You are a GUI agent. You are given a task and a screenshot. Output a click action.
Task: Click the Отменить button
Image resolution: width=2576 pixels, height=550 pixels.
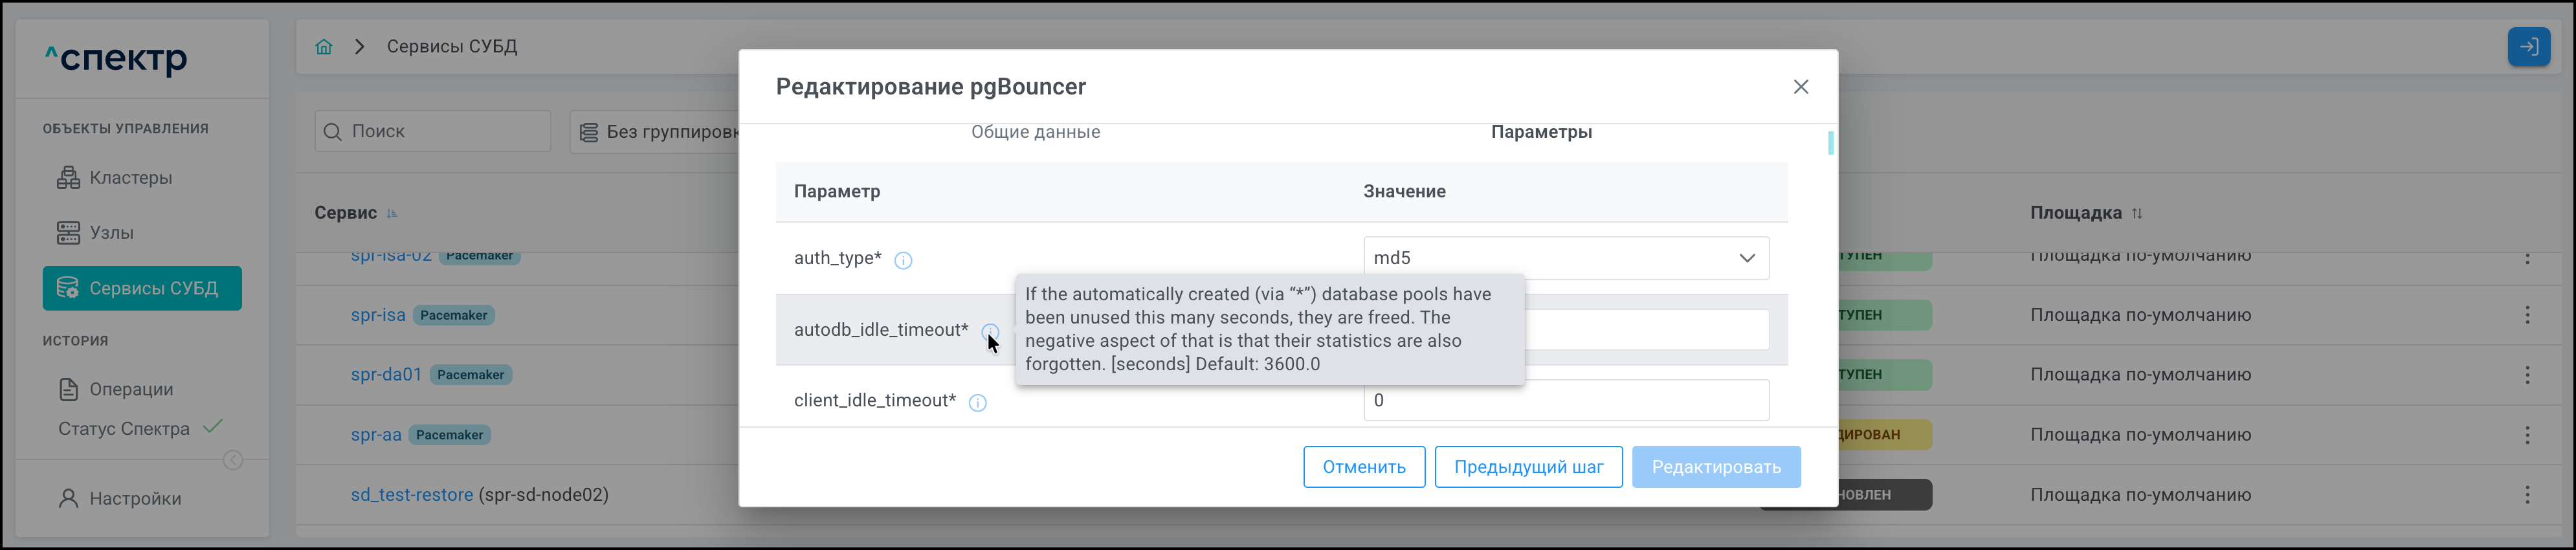click(x=1364, y=467)
